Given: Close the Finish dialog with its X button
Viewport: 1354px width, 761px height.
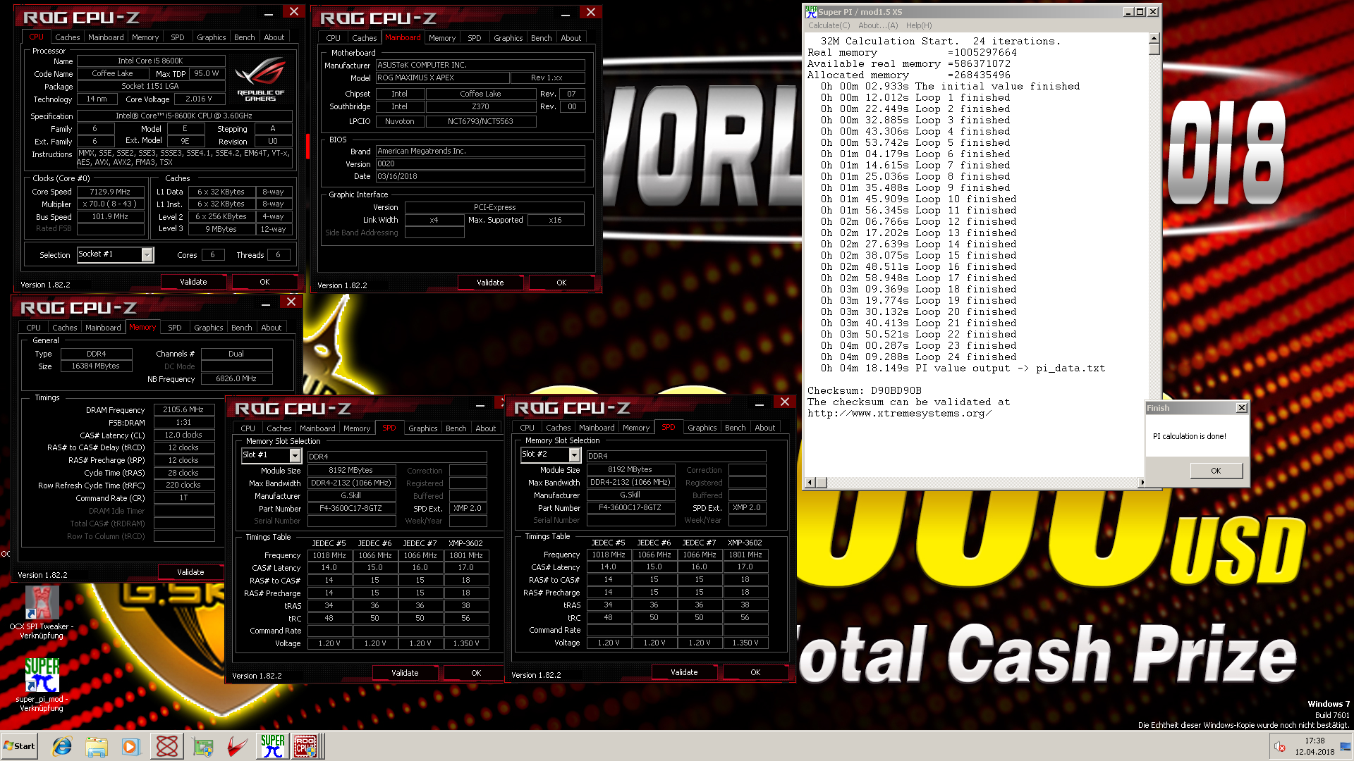Looking at the screenshot, I should (1242, 408).
